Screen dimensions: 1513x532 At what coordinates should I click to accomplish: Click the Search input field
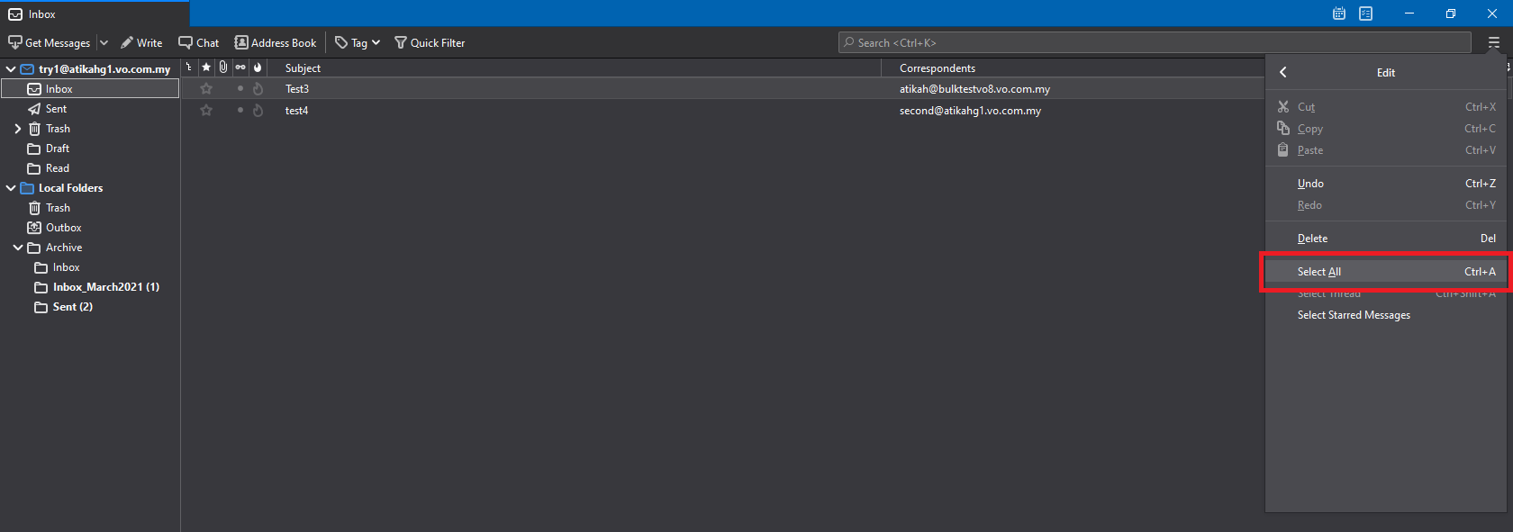pyautogui.click(x=1155, y=42)
